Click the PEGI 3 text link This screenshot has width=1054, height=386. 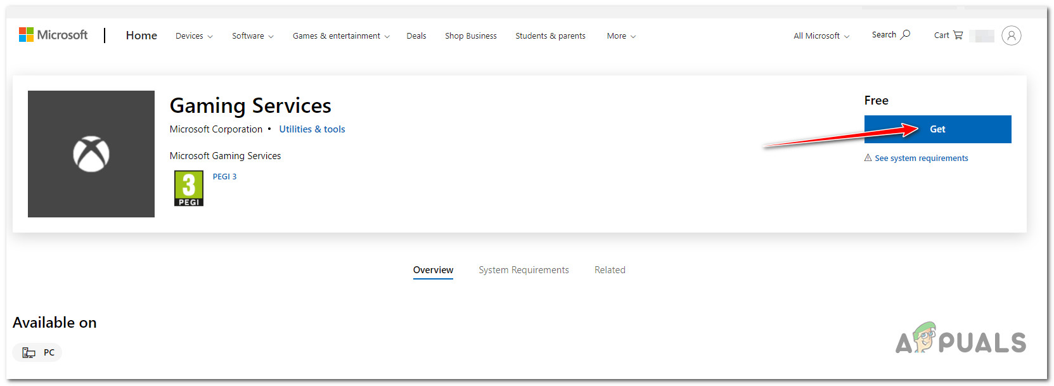pyautogui.click(x=224, y=177)
